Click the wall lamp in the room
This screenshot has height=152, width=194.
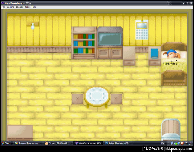[x=33, y=26]
